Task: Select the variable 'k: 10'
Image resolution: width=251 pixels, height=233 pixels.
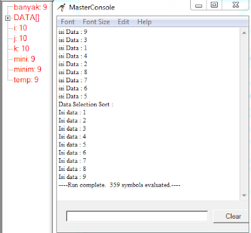Action: pos(21,48)
